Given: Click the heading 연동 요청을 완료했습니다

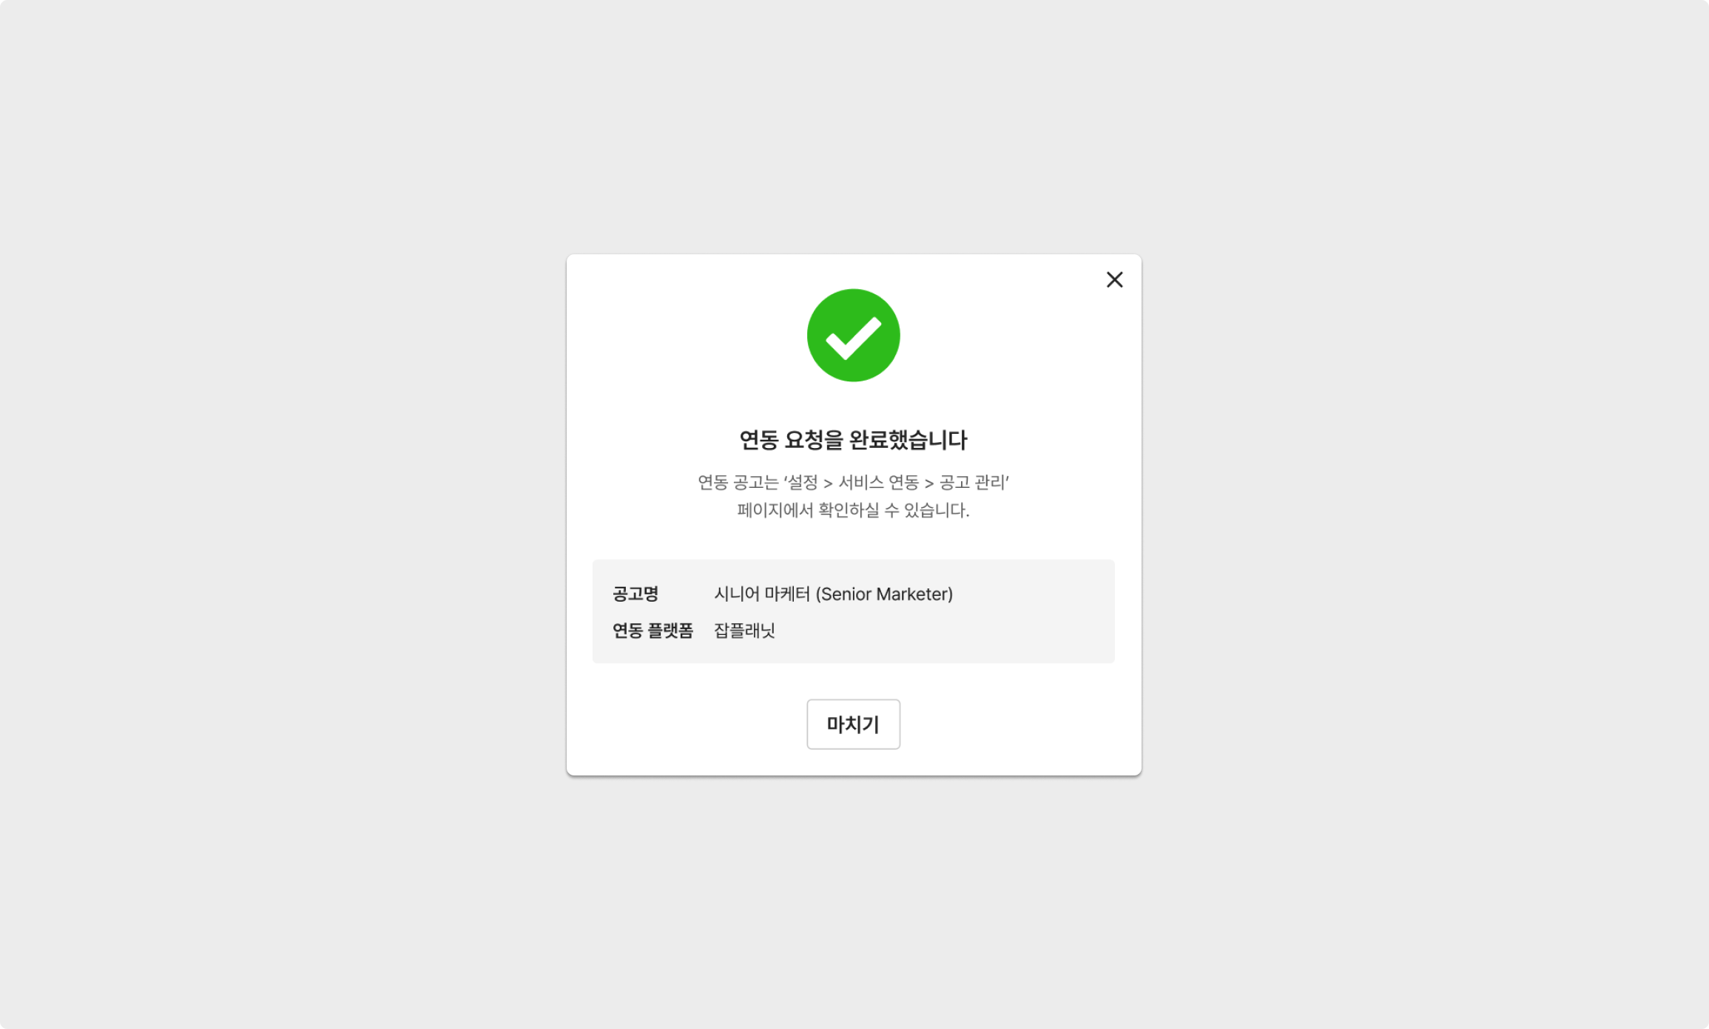Looking at the screenshot, I should tap(853, 440).
